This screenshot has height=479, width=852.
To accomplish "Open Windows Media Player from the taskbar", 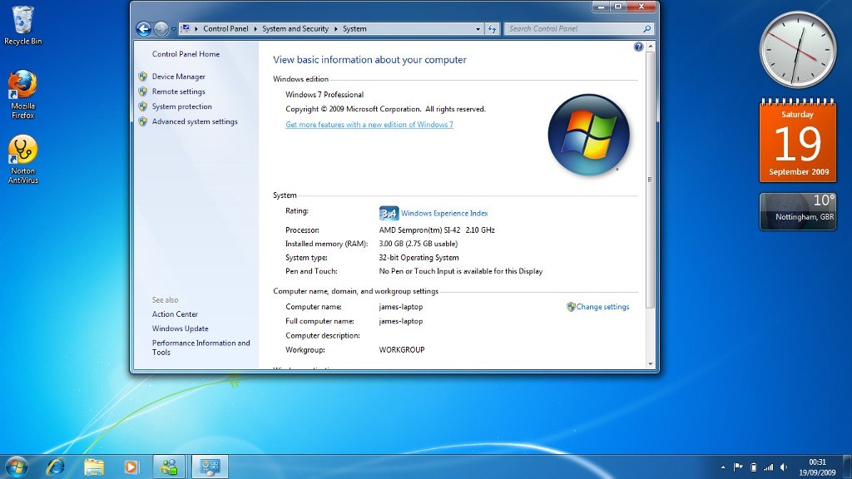I will click(x=131, y=467).
